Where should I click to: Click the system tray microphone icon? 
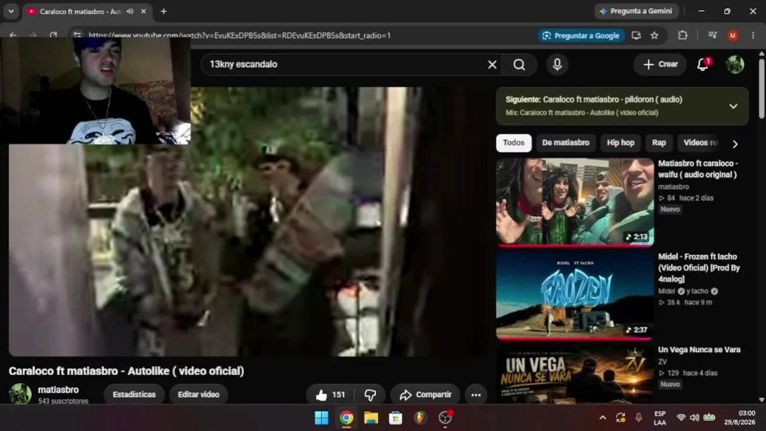click(639, 418)
